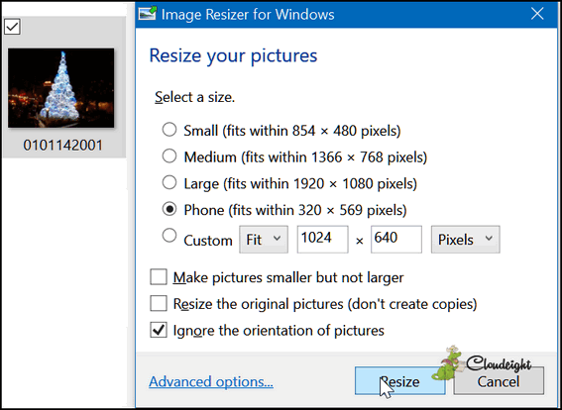Select the Phone 320 × 569 radio button
562x410 pixels.
(169, 209)
